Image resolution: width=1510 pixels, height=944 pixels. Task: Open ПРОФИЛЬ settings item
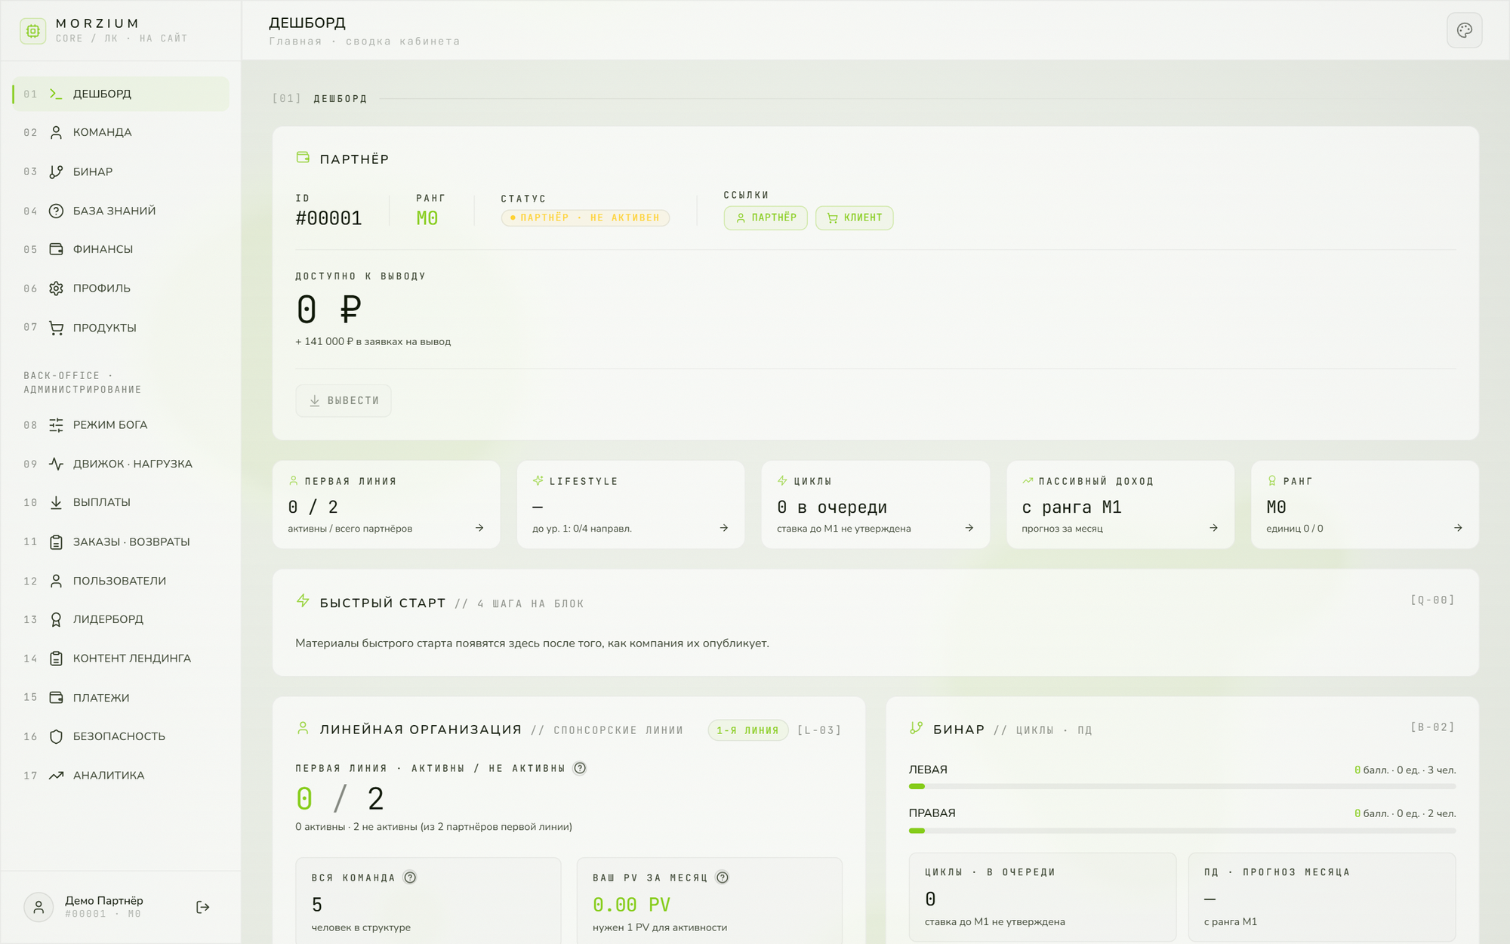coord(121,288)
